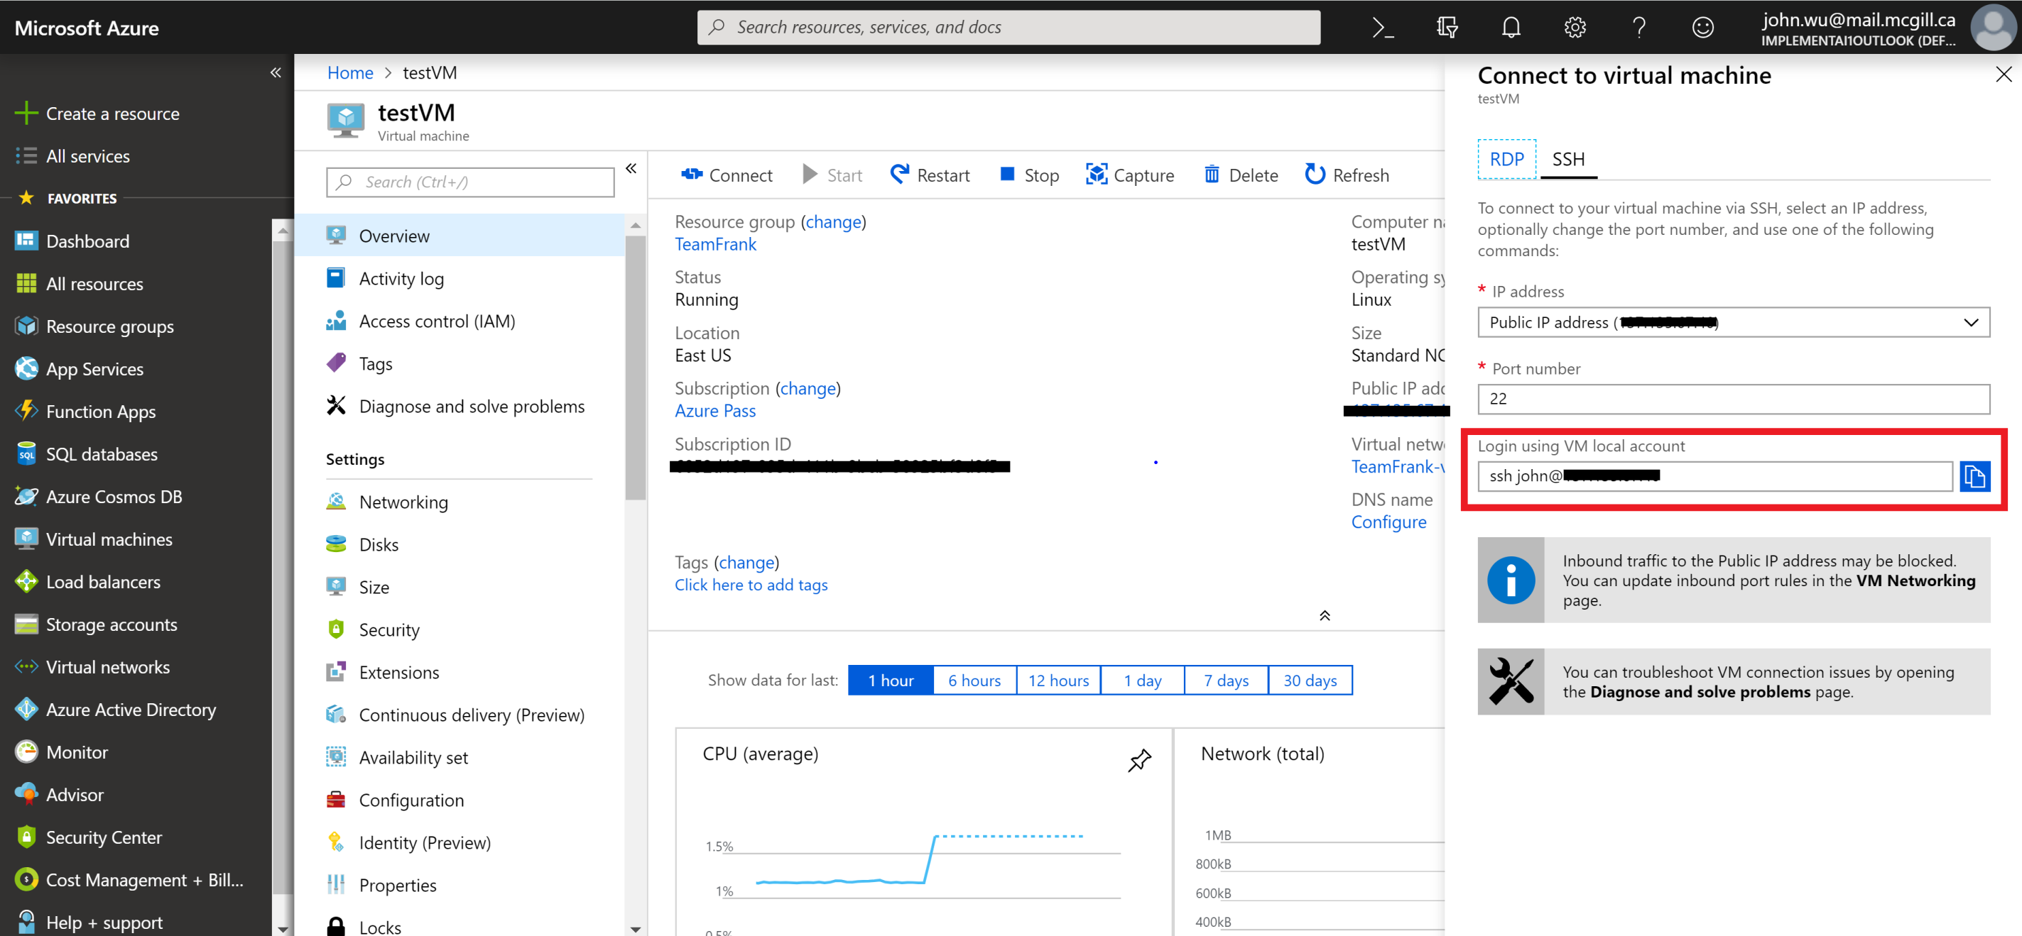Show data for 7 days
Screen dimensions: 2022x936
tap(1227, 681)
